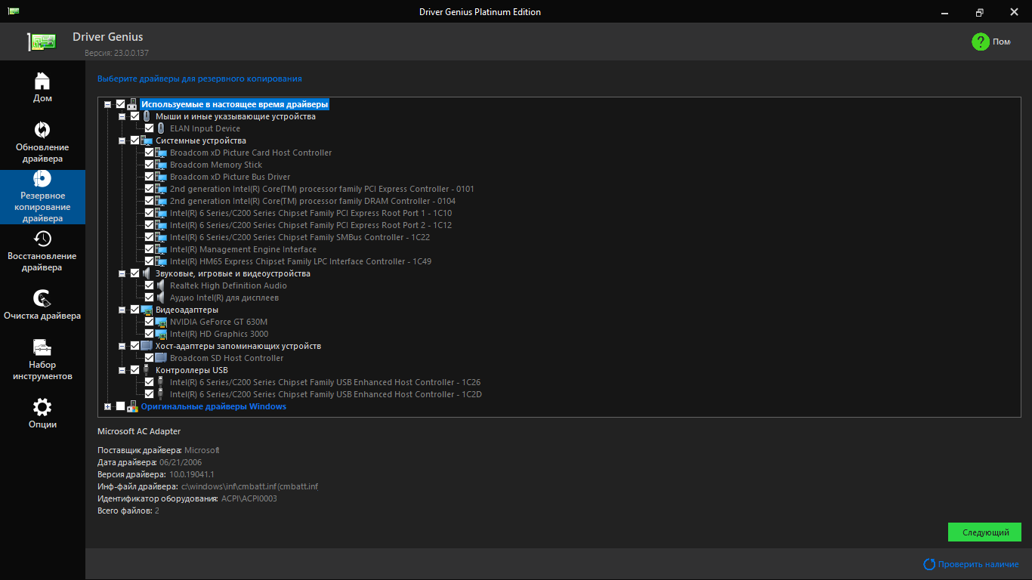1032x580 pixels.
Task: Click the green help question mark icon
Action: pos(981,42)
